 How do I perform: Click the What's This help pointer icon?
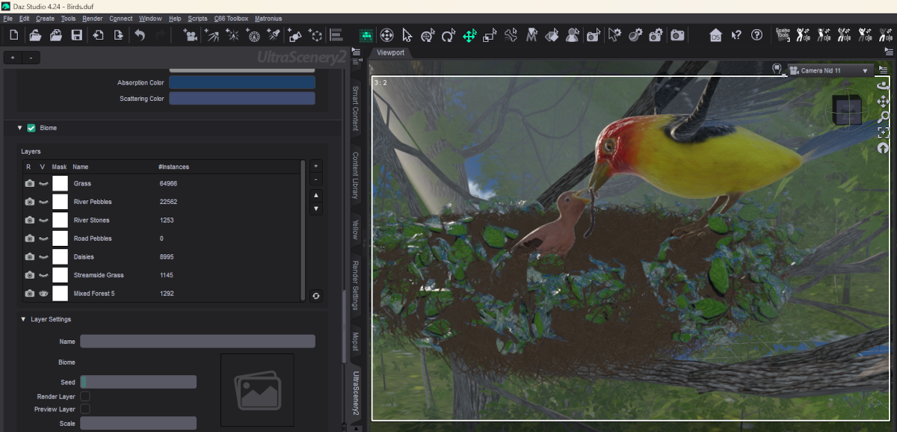pos(736,35)
